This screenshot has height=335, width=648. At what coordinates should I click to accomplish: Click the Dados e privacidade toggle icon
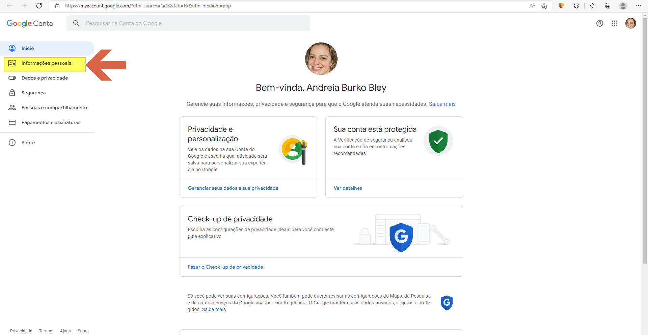12,78
